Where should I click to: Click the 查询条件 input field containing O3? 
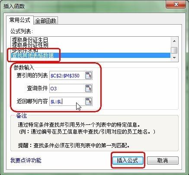coord(67,89)
